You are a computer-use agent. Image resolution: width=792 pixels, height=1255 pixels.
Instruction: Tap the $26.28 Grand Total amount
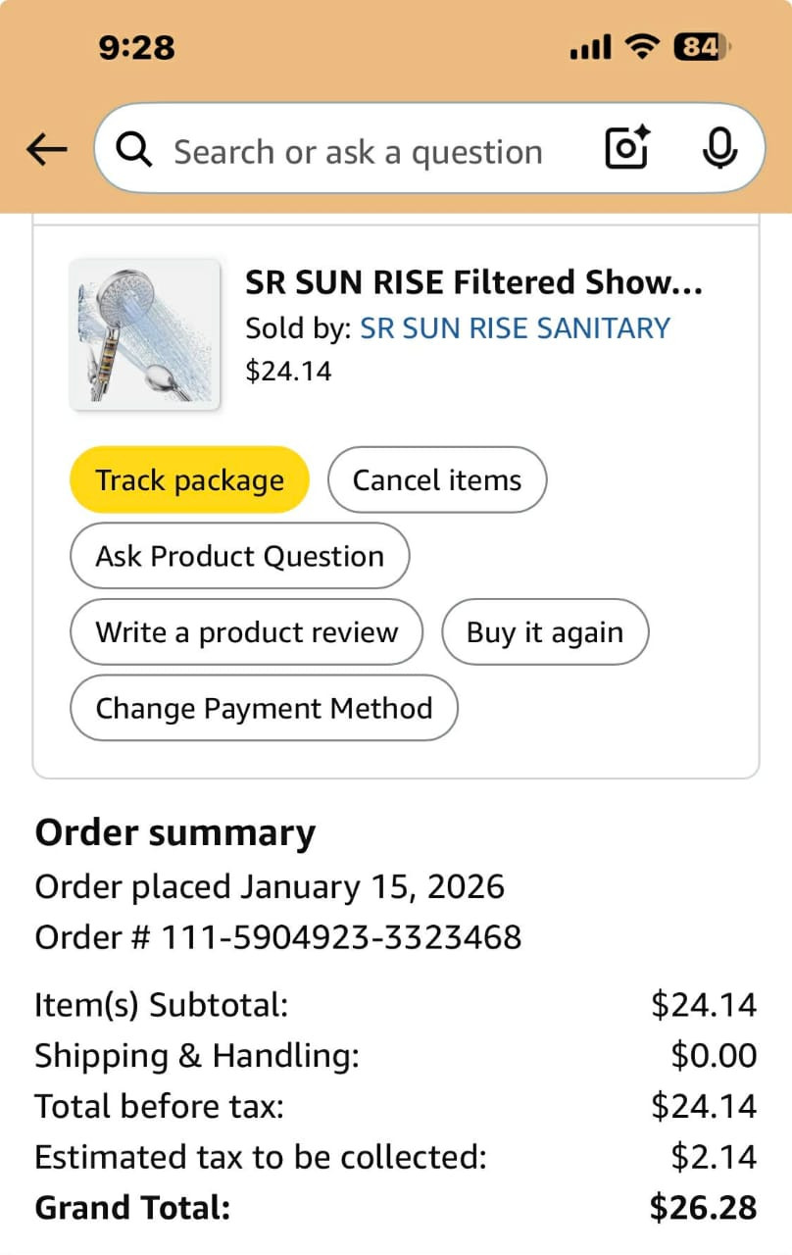[x=703, y=1207]
